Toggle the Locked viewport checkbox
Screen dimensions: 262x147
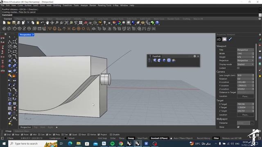click(x=238, y=68)
